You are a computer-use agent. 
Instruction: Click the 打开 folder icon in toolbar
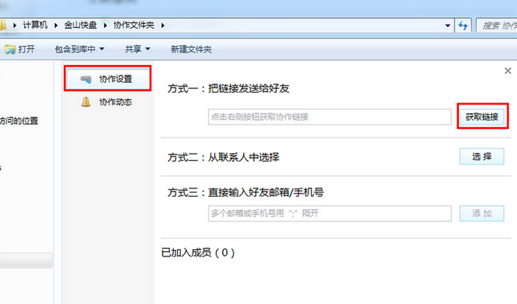tap(9, 49)
